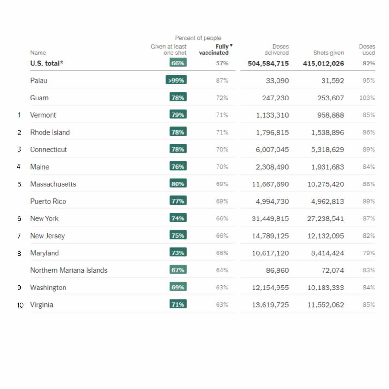Click Virginia's 71% one-shot badge
The width and height of the screenshot is (389, 389).
tap(178, 304)
